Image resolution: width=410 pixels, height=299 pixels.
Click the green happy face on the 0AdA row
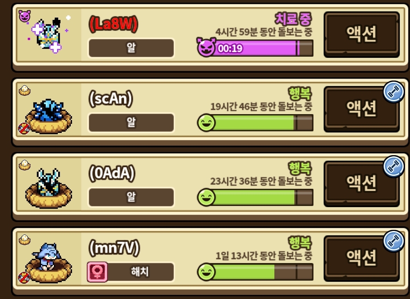[x=206, y=197]
